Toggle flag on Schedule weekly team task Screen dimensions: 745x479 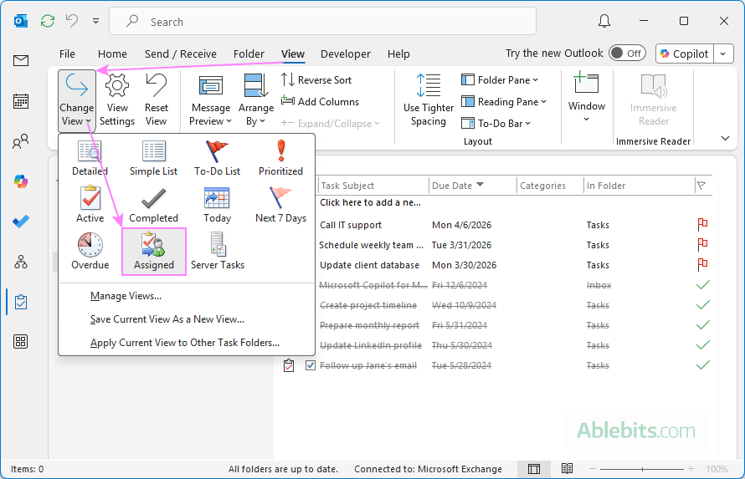(702, 245)
